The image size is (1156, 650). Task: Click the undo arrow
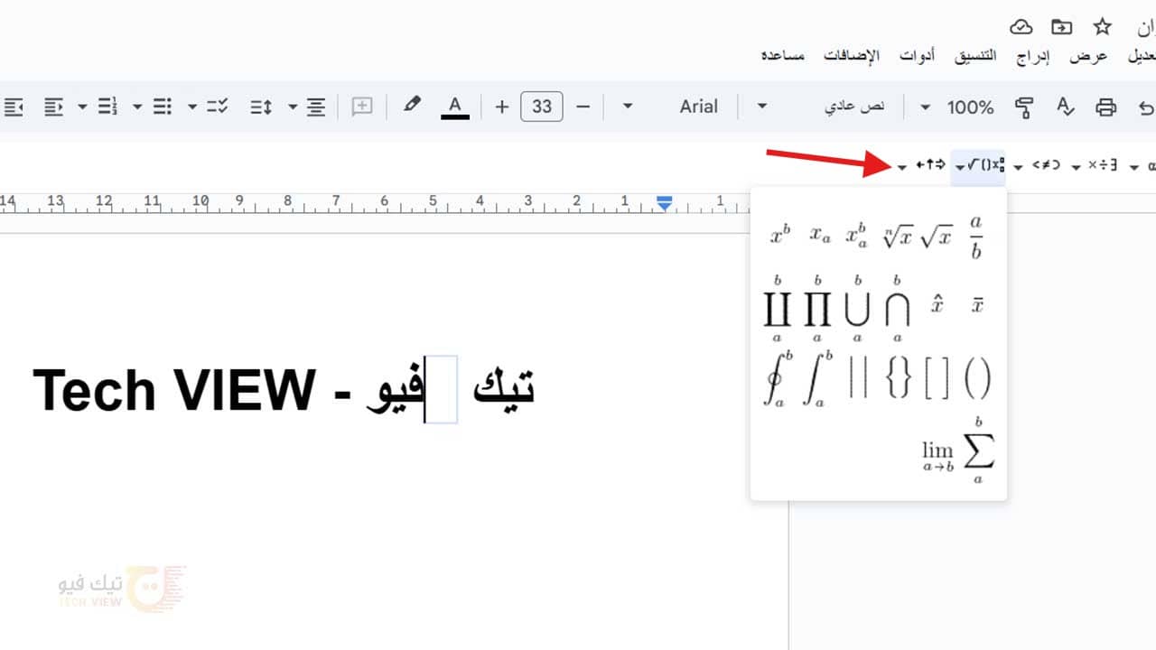click(1147, 107)
